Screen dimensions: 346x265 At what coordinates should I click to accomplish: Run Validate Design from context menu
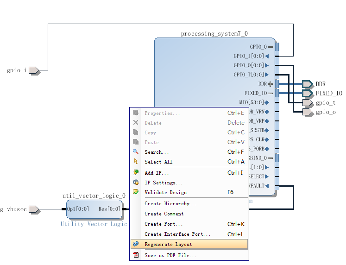tap(189, 192)
